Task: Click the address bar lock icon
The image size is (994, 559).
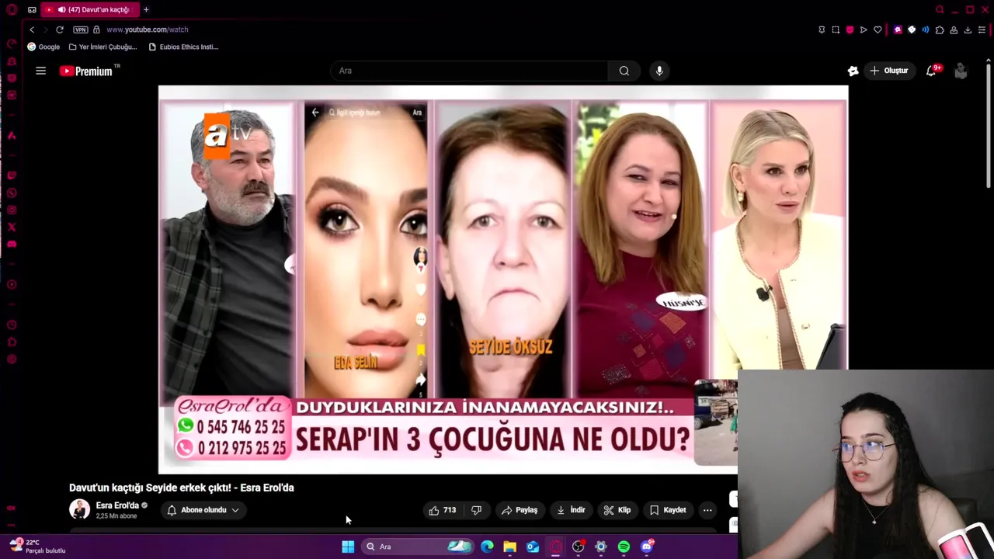Action: [96, 30]
